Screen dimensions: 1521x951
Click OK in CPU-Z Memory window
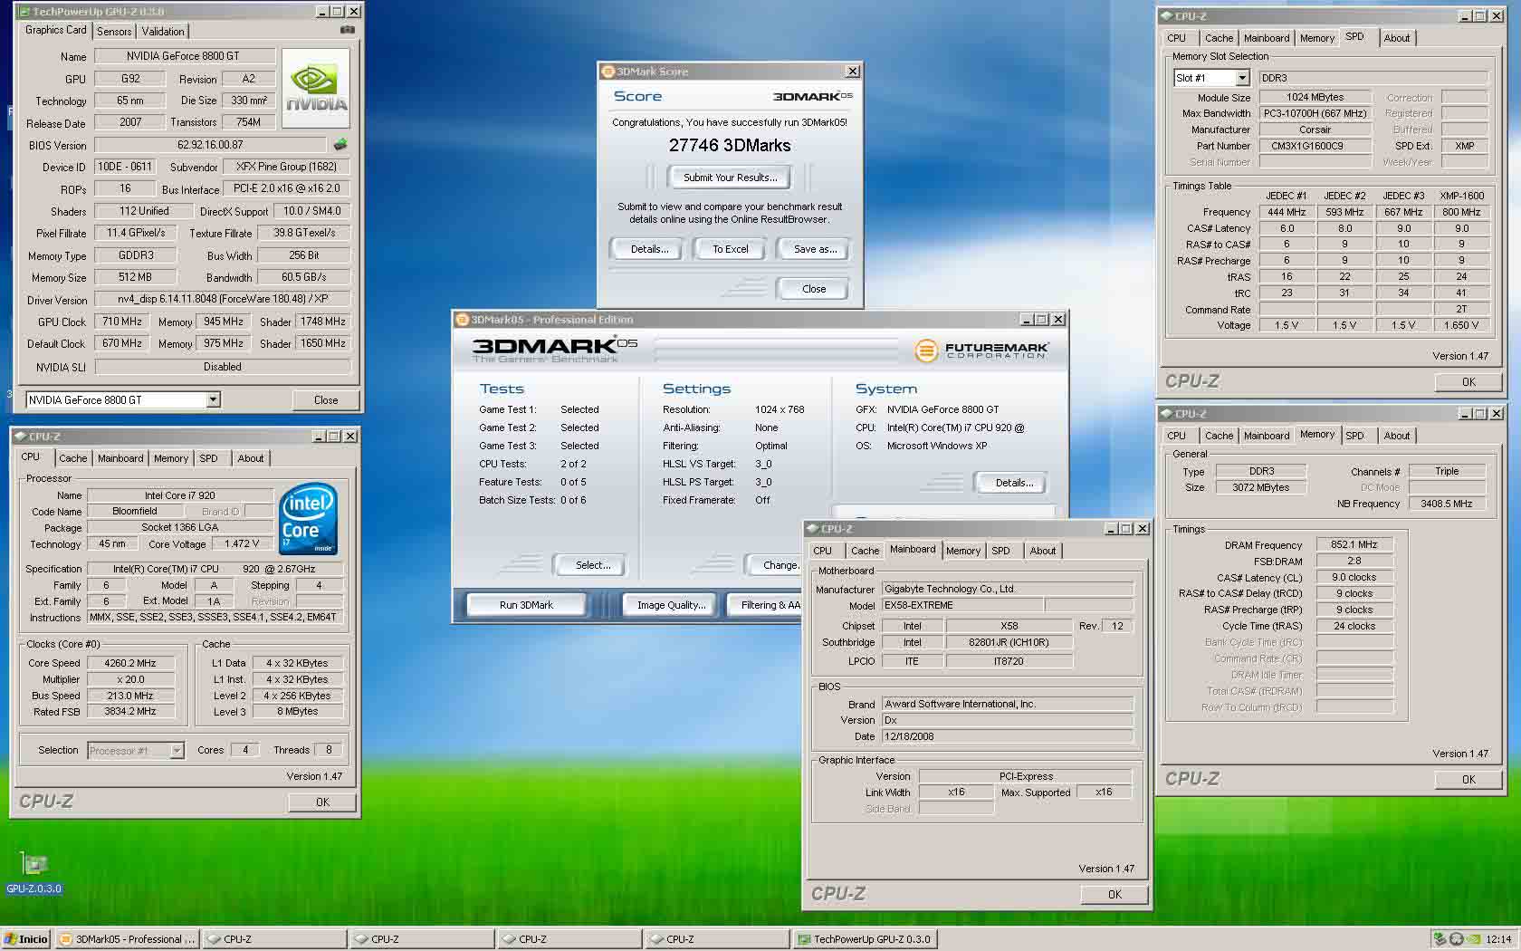(1468, 779)
